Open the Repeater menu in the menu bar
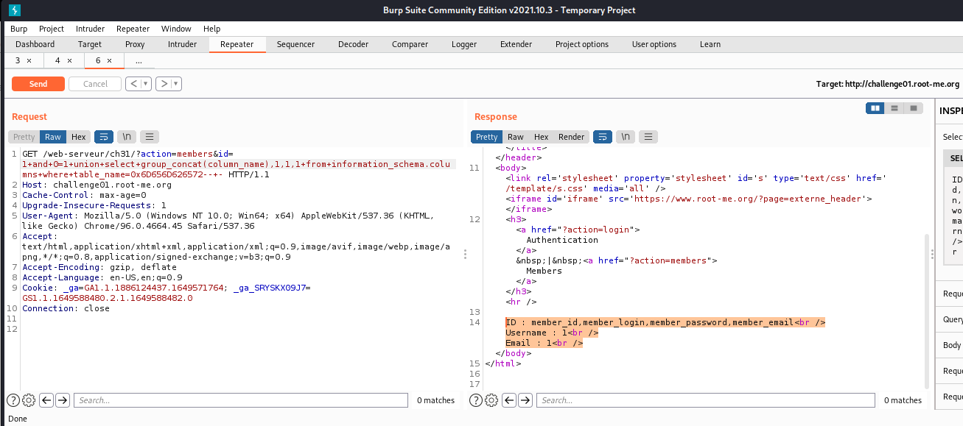Image resolution: width=963 pixels, height=426 pixels. tap(133, 29)
